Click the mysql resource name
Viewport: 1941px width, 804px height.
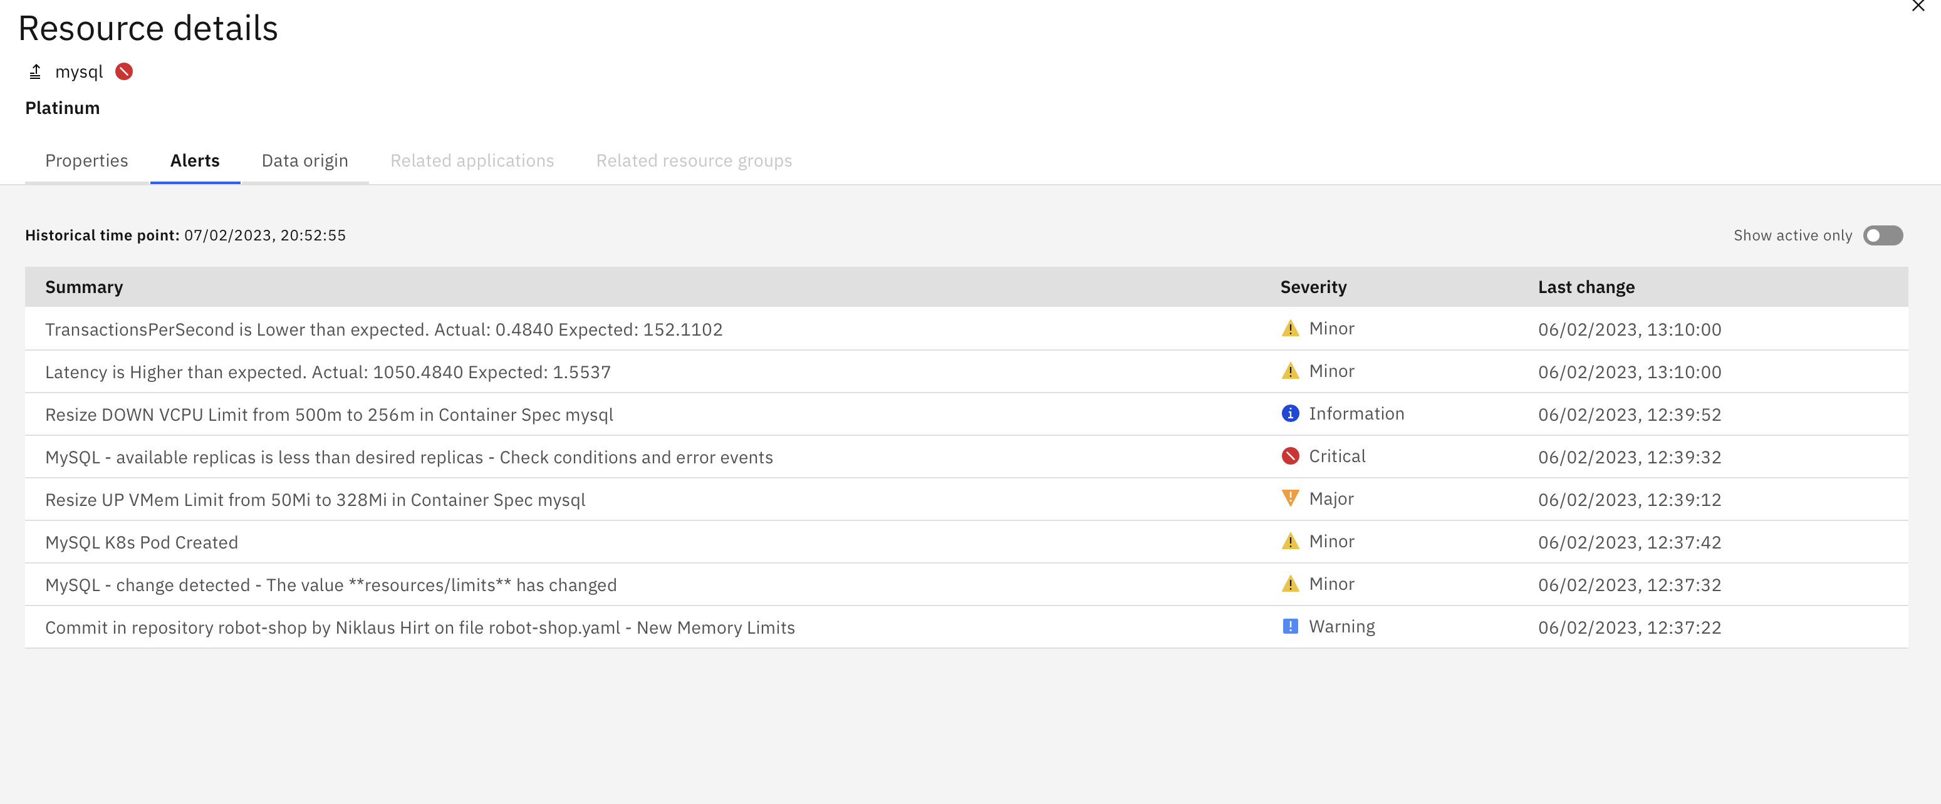coord(79,72)
